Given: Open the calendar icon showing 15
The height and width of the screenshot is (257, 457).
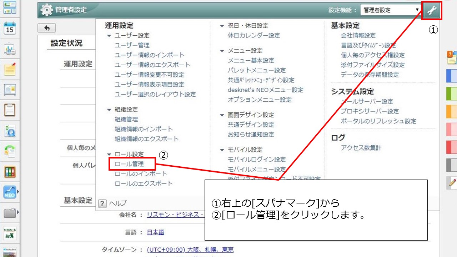Looking at the screenshot, I should click(10, 28).
